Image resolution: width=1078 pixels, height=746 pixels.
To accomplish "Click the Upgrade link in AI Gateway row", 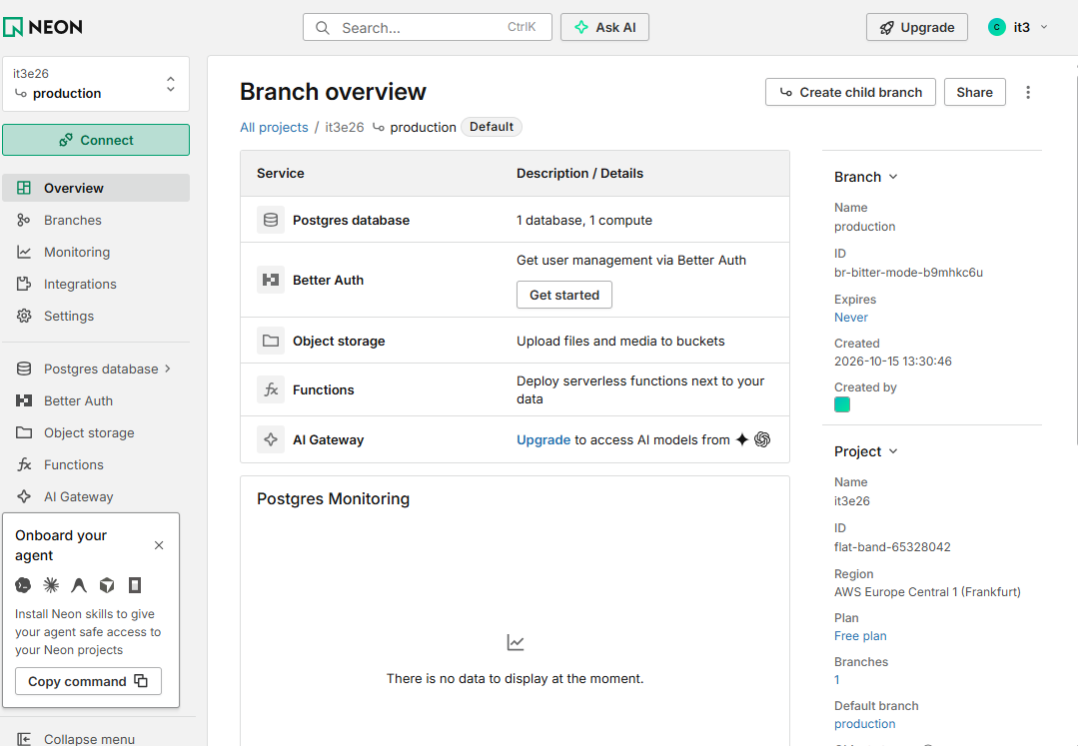I will [543, 439].
